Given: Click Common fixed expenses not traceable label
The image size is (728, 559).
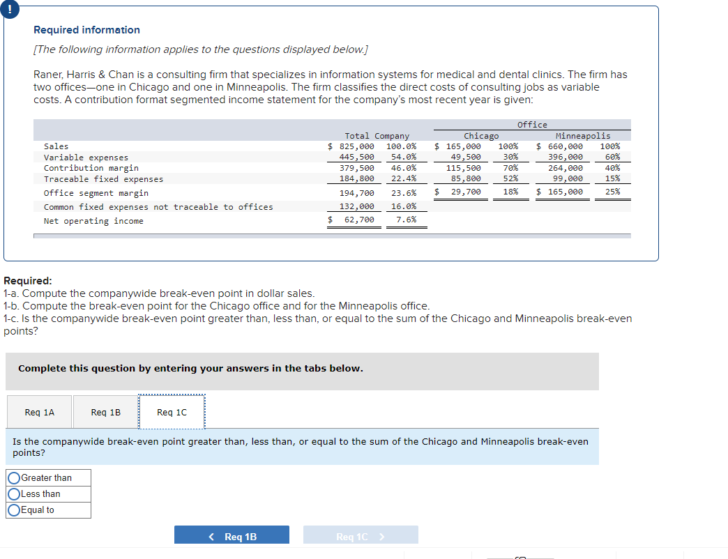Looking at the screenshot, I should tap(158, 207).
